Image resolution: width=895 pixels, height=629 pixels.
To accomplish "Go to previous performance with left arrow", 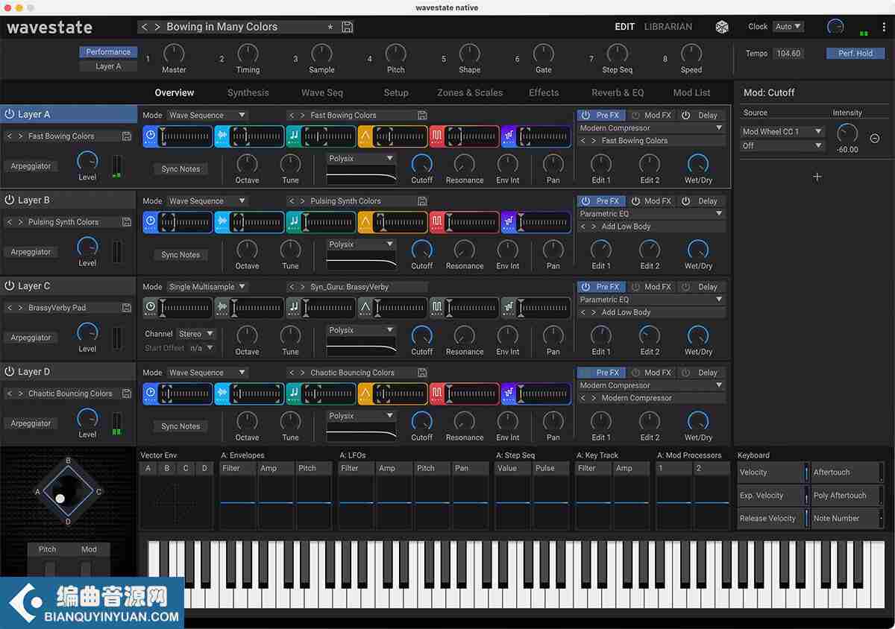I will (145, 27).
